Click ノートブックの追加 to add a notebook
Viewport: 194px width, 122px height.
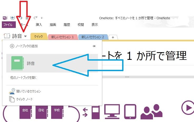click(x=27, y=46)
